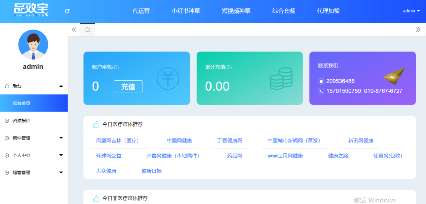The image size is (426, 204).
Task: Open the admin account dropdown
Action: 410,10
